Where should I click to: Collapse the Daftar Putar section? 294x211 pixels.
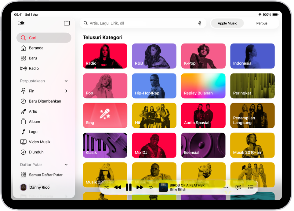point(66,165)
